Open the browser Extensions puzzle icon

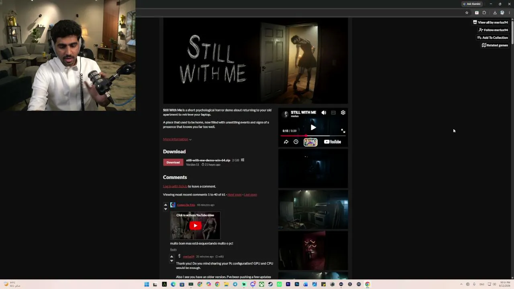click(484, 13)
